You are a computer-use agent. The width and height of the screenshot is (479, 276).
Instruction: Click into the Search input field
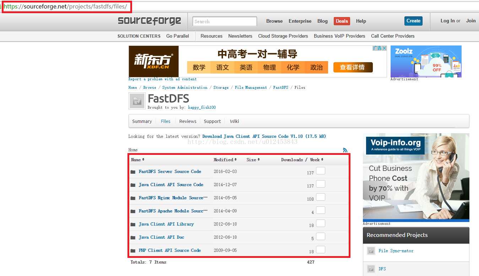coord(224,21)
